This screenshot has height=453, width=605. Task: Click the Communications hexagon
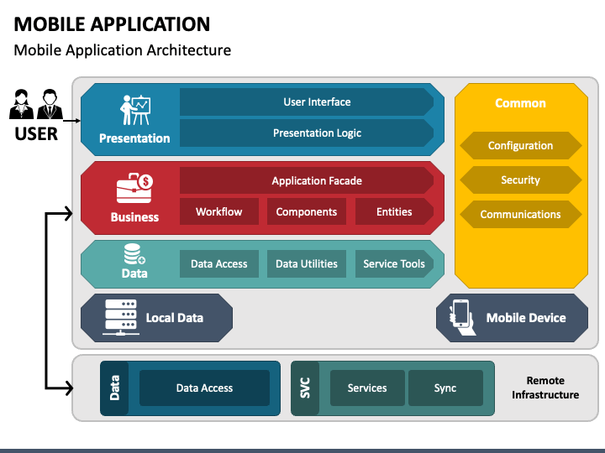pyautogui.click(x=520, y=214)
